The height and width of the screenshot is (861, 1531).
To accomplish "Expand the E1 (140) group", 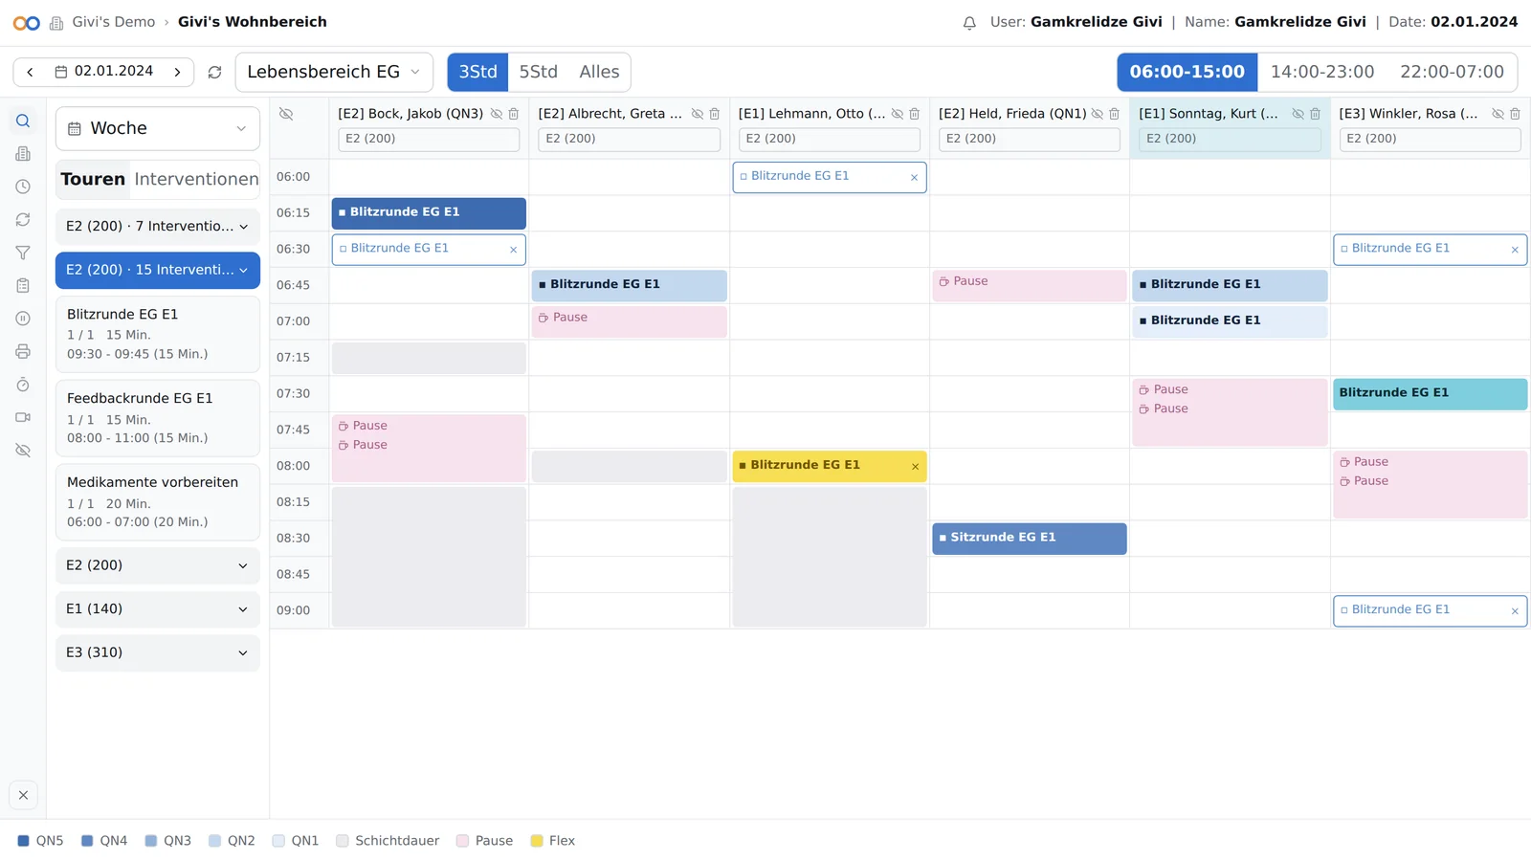I will tap(158, 609).
